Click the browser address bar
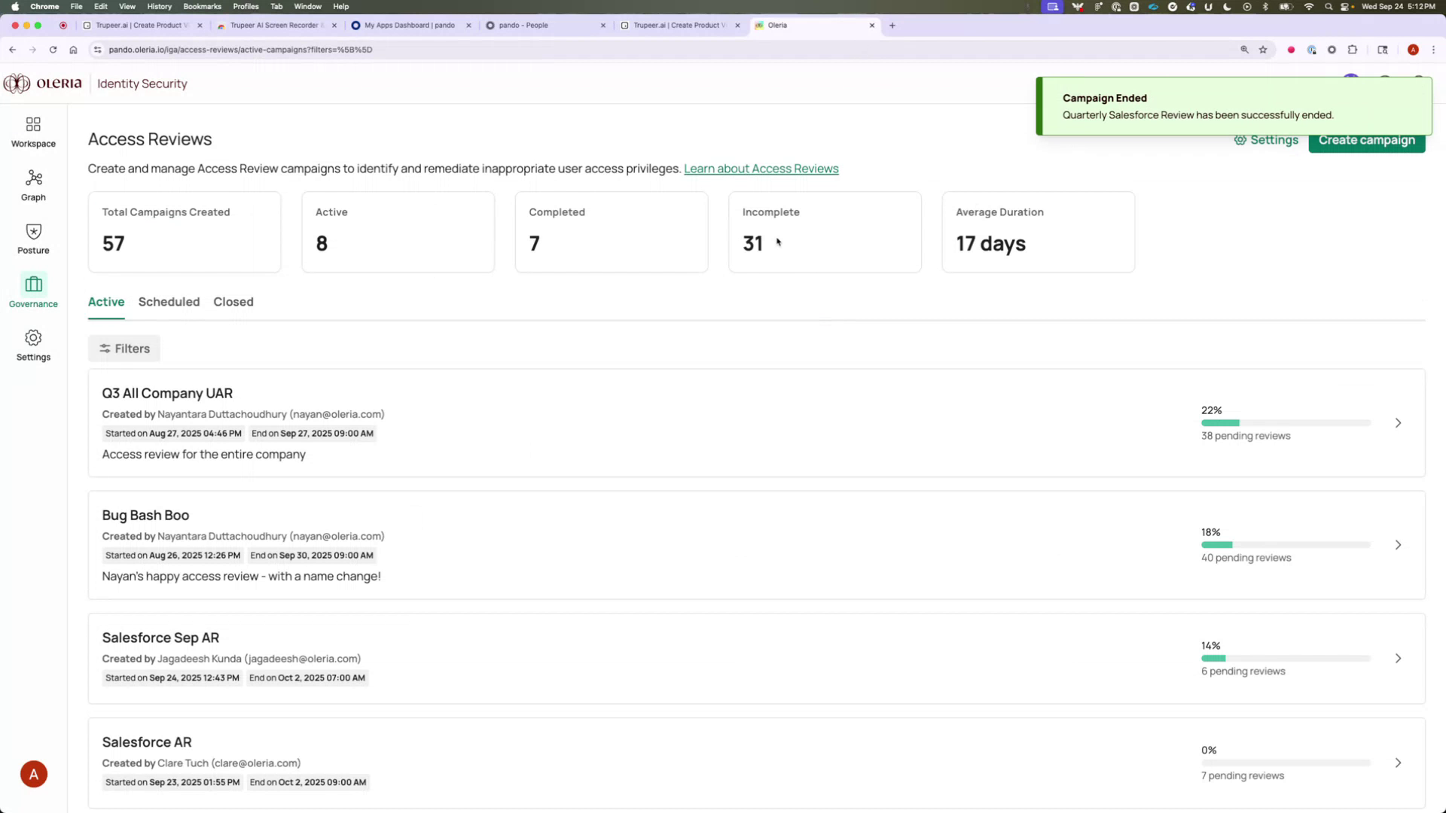This screenshot has width=1446, height=813. pos(452,50)
